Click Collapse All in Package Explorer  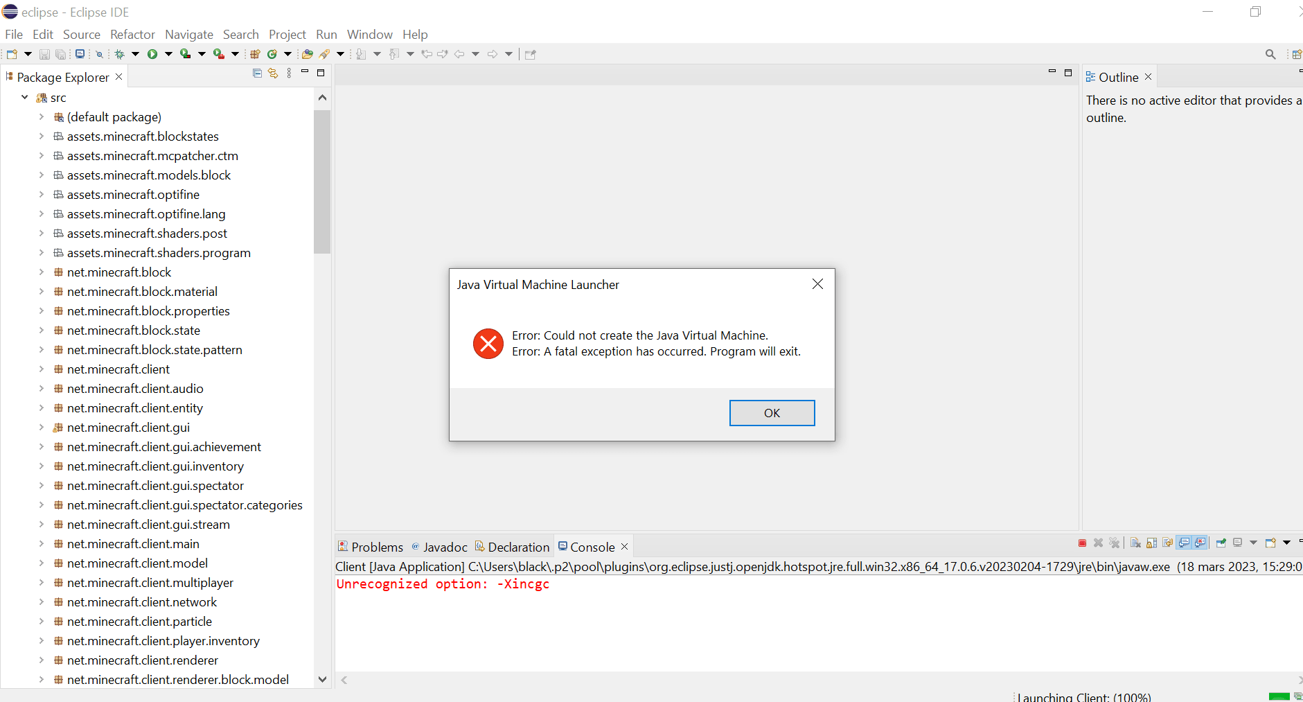[257, 73]
